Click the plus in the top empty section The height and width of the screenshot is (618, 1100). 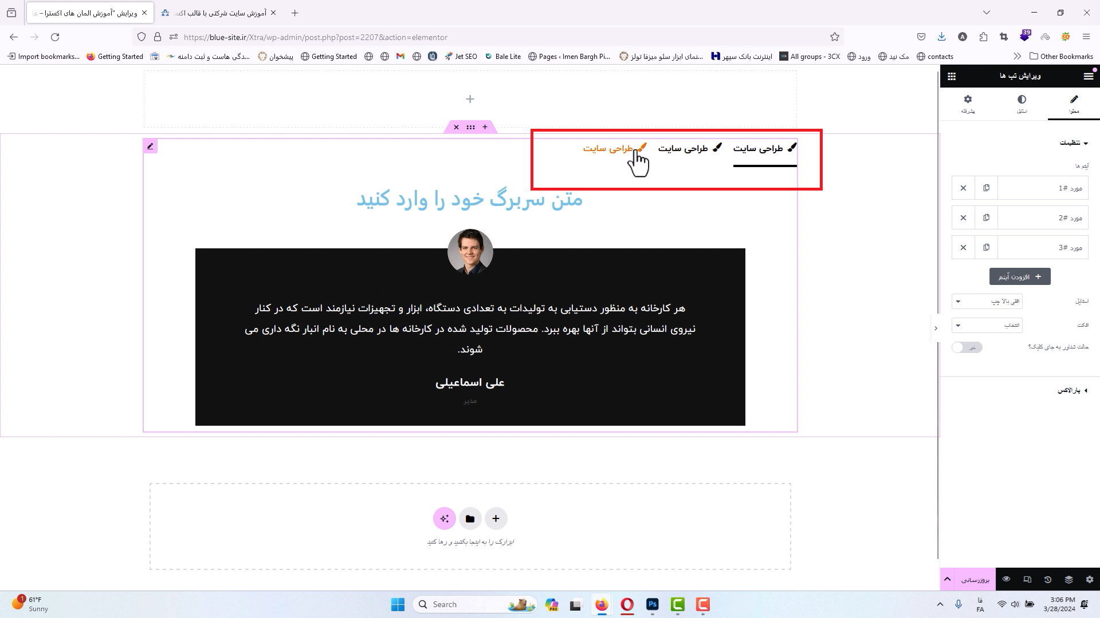coord(470,99)
